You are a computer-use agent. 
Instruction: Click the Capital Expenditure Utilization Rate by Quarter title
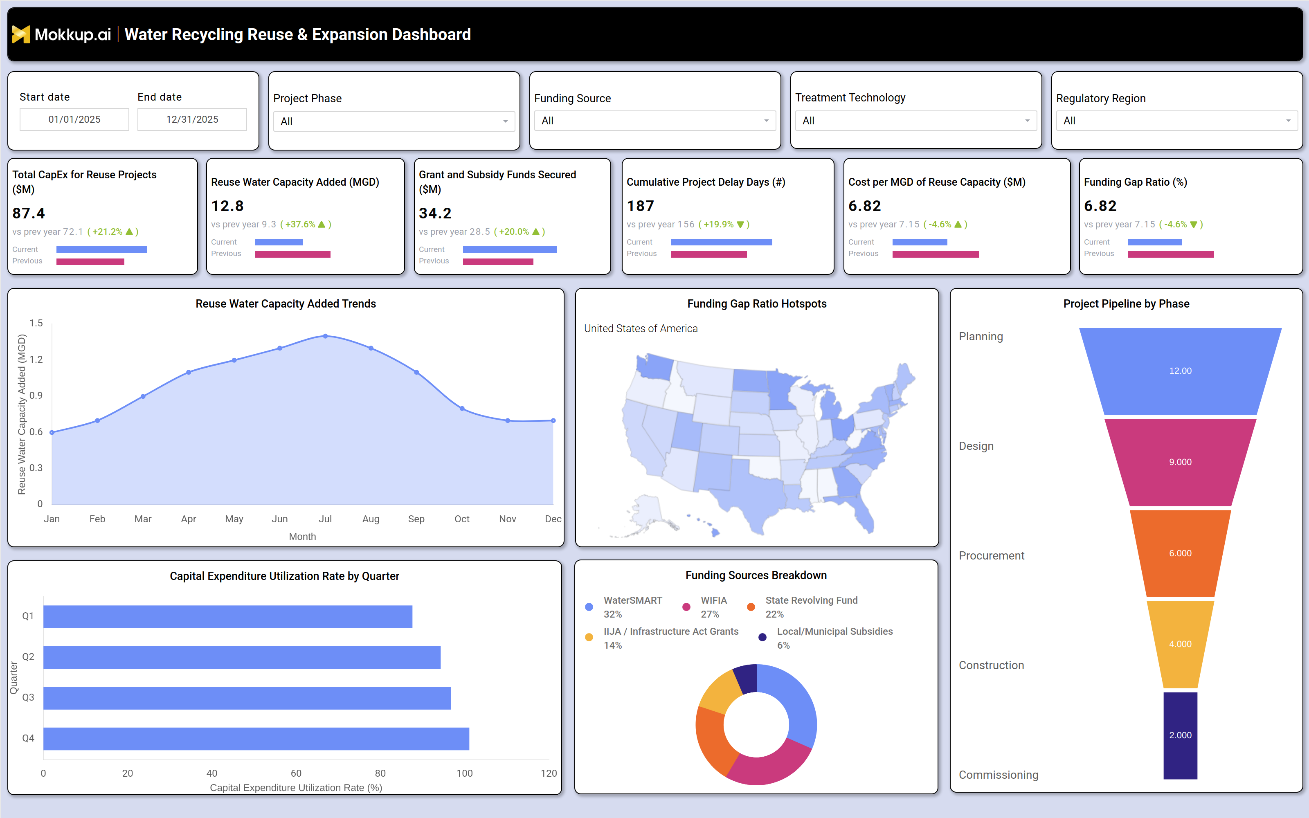(x=285, y=576)
